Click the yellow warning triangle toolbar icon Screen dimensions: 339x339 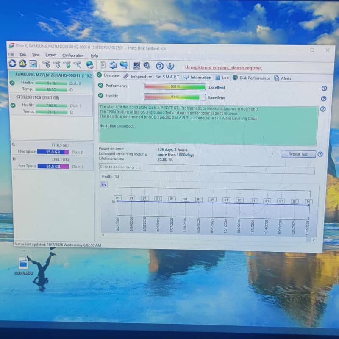[23, 64]
